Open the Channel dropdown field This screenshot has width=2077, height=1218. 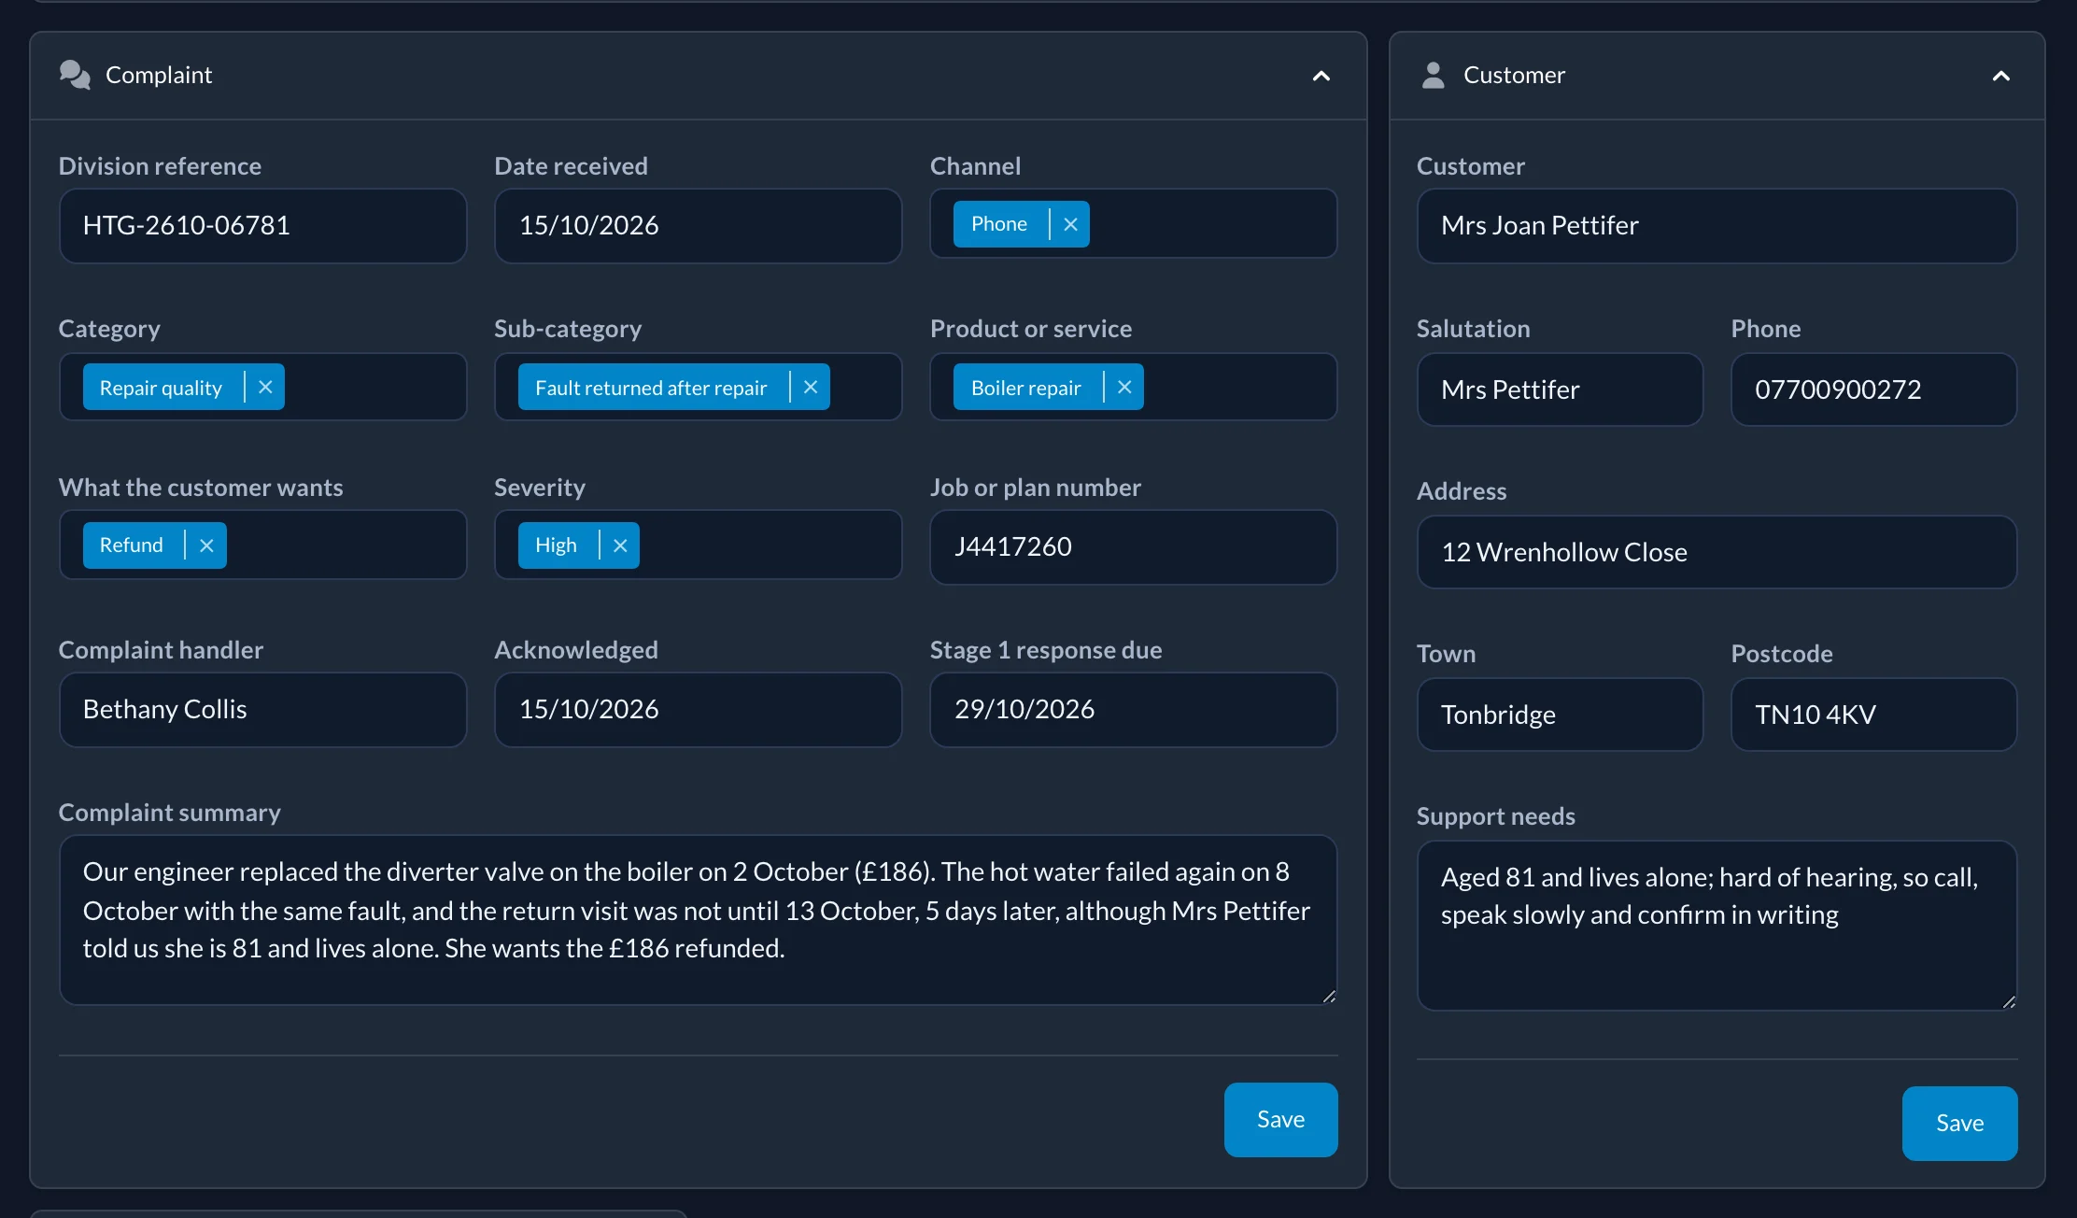coord(1133,224)
